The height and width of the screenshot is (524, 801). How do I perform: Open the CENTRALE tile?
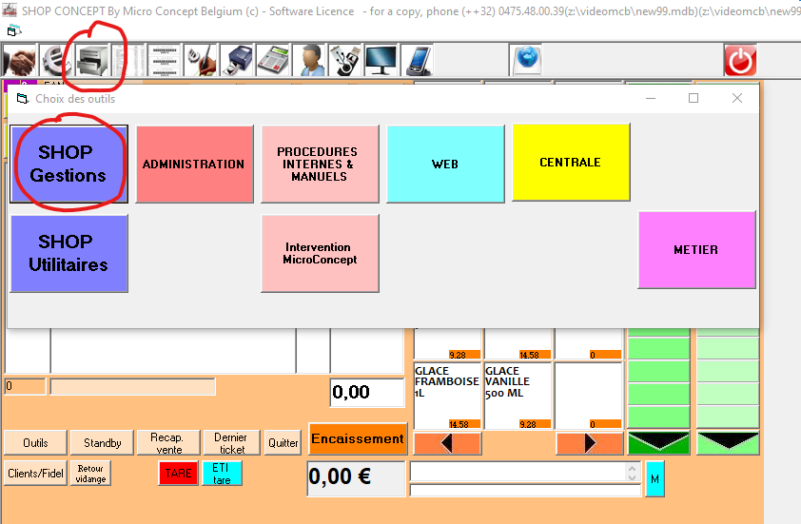point(571,162)
